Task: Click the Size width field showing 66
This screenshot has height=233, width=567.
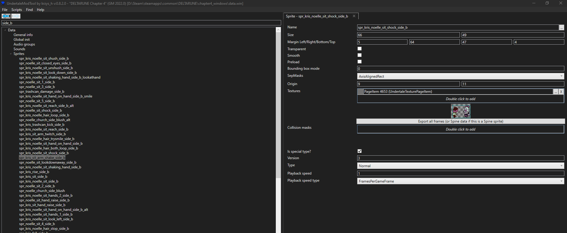Action: click(x=408, y=35)
